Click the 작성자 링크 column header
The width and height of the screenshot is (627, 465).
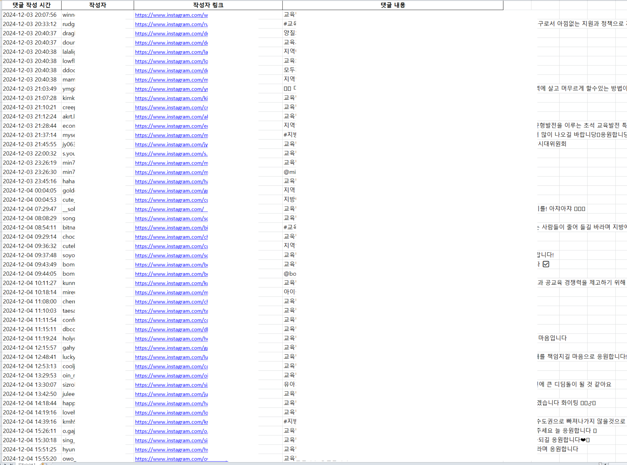point(208,5)
